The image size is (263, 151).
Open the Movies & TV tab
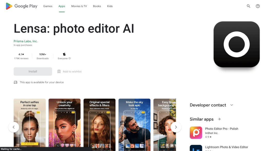tap(79, 6)
